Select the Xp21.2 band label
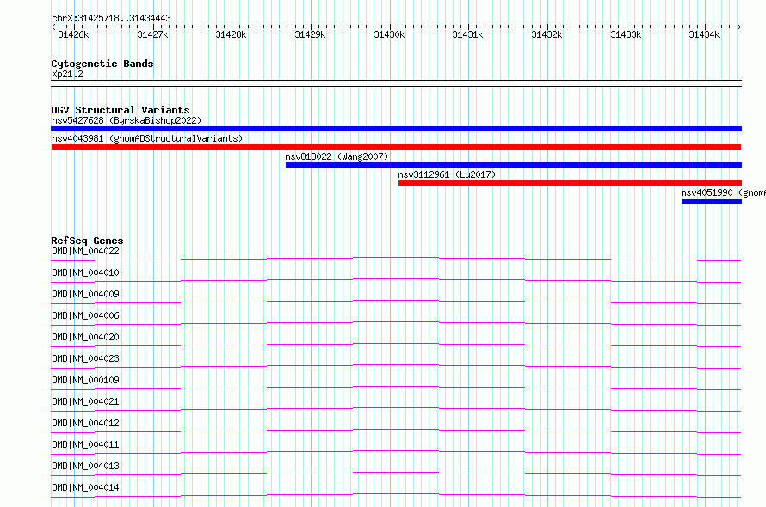Screen dimensions: 766x507 pos(67,74)
